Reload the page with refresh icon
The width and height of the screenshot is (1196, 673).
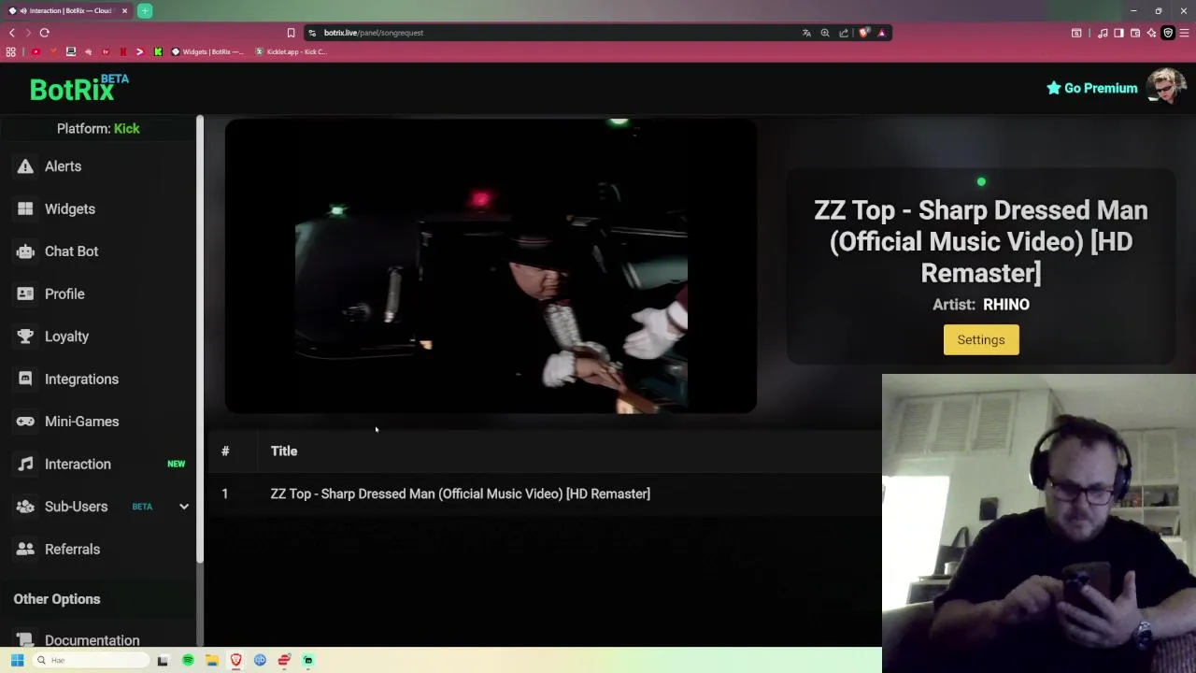pos(44,33)
